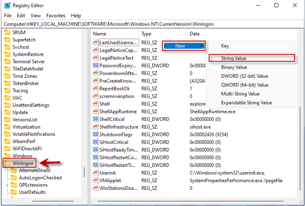Click the Winlogon folder icon in tree
305x206 pixels.
pyautogui.click(x=7, y=163)
